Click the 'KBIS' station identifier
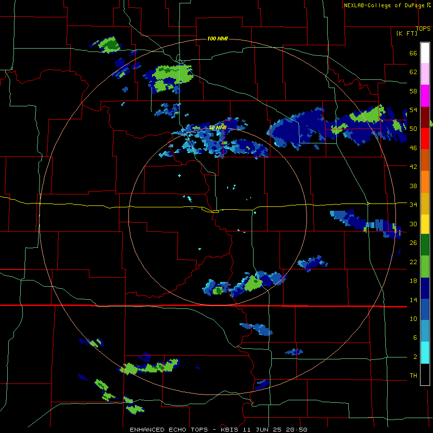 click(x=230, y=430)
